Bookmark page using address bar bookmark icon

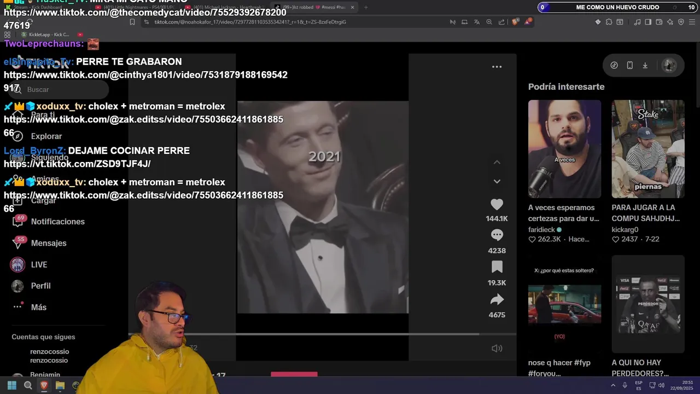click(x=132, y=22)
